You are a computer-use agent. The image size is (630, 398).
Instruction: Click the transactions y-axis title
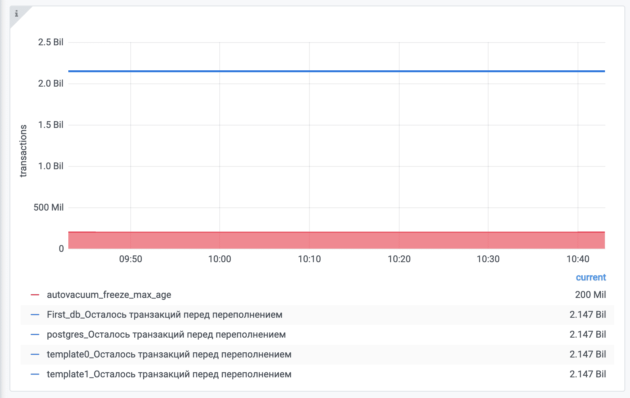[23, 151]
